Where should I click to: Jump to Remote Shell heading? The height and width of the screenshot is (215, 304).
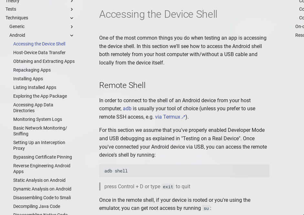122,85
